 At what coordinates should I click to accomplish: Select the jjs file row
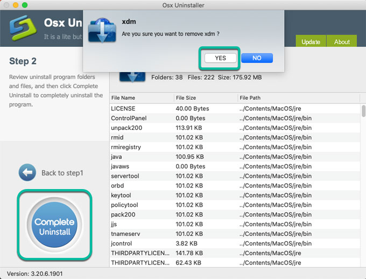pos(235,224)
